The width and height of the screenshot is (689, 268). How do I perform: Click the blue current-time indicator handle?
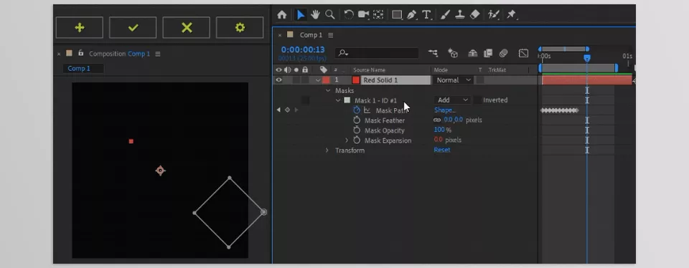click(x=586, y=58)
